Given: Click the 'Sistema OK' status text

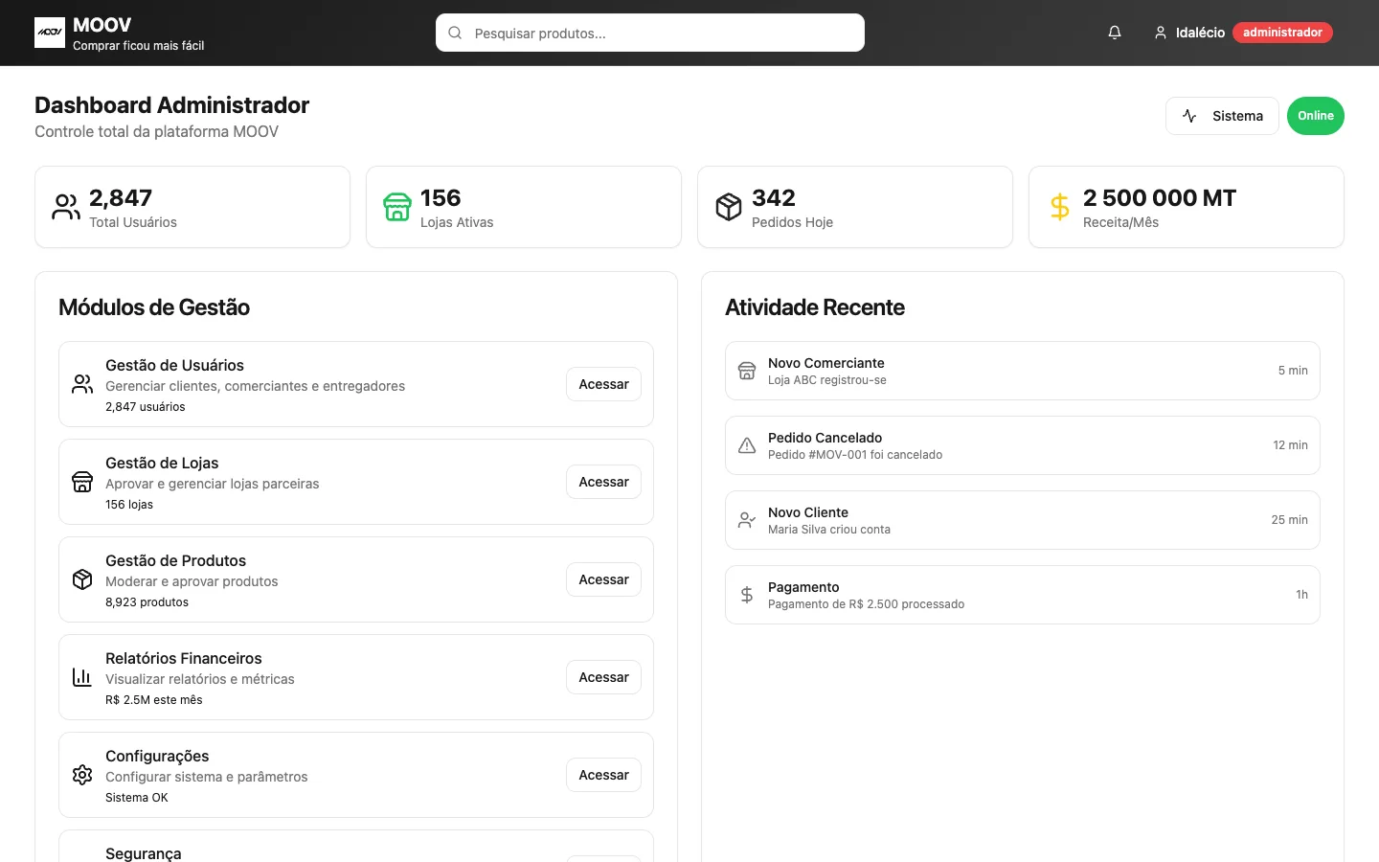Looking at the screenshot, I should pos(137,798).
